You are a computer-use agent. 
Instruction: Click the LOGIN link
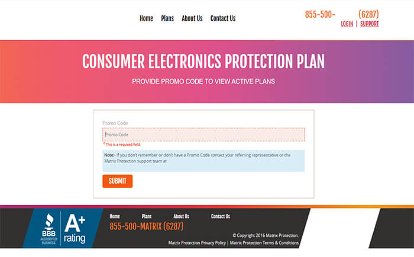tap(347, 24)
